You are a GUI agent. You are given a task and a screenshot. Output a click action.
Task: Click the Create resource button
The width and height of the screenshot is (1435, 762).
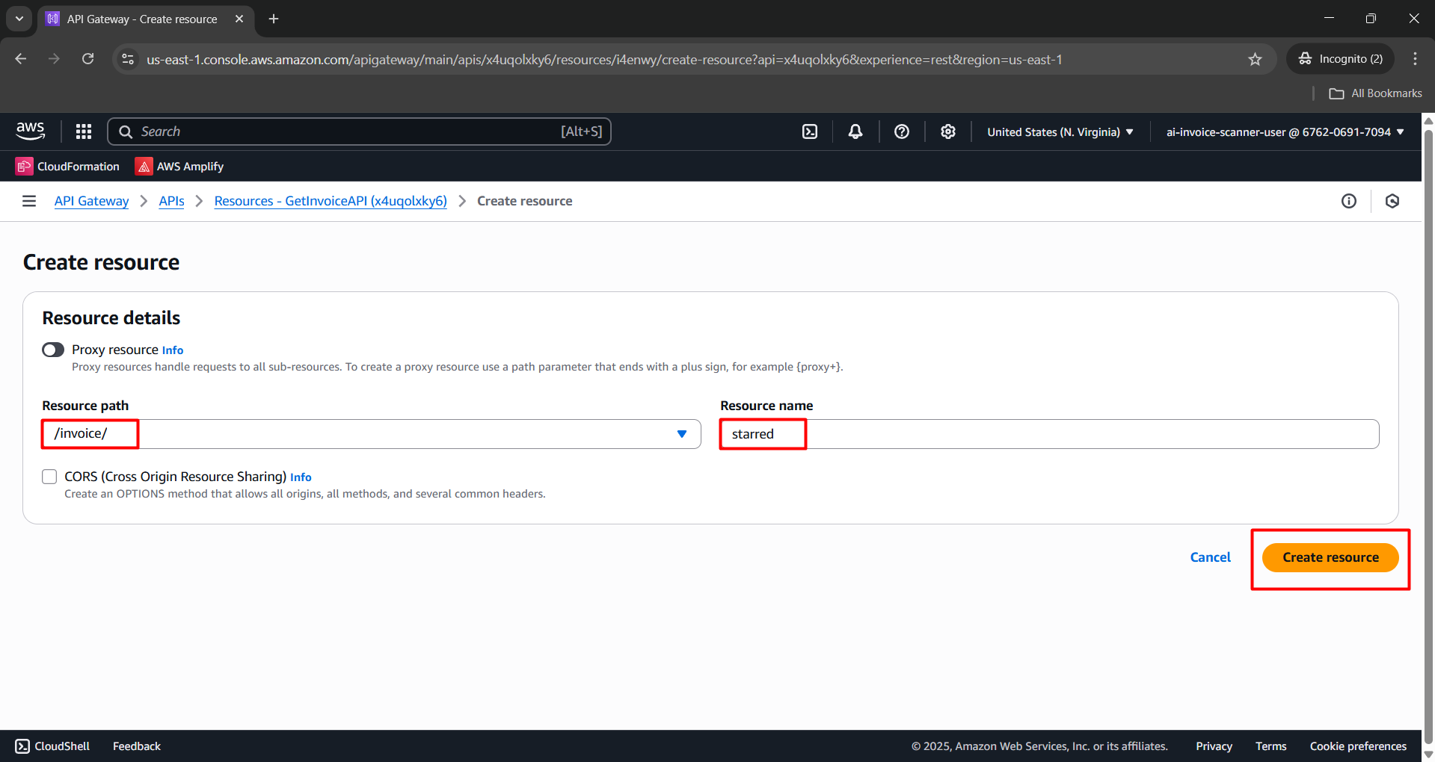[x=1330, y=557]
